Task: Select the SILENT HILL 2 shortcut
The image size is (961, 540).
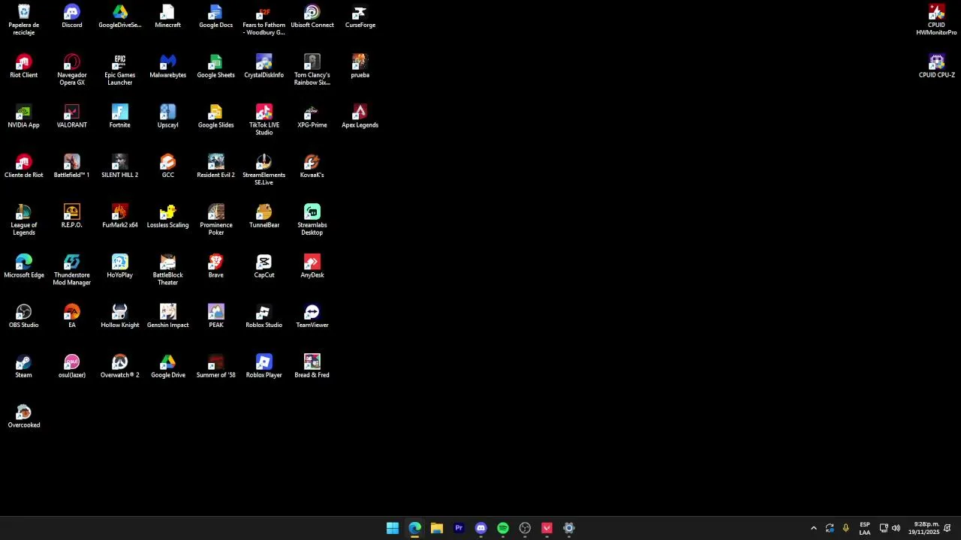Action: (120, 166)
